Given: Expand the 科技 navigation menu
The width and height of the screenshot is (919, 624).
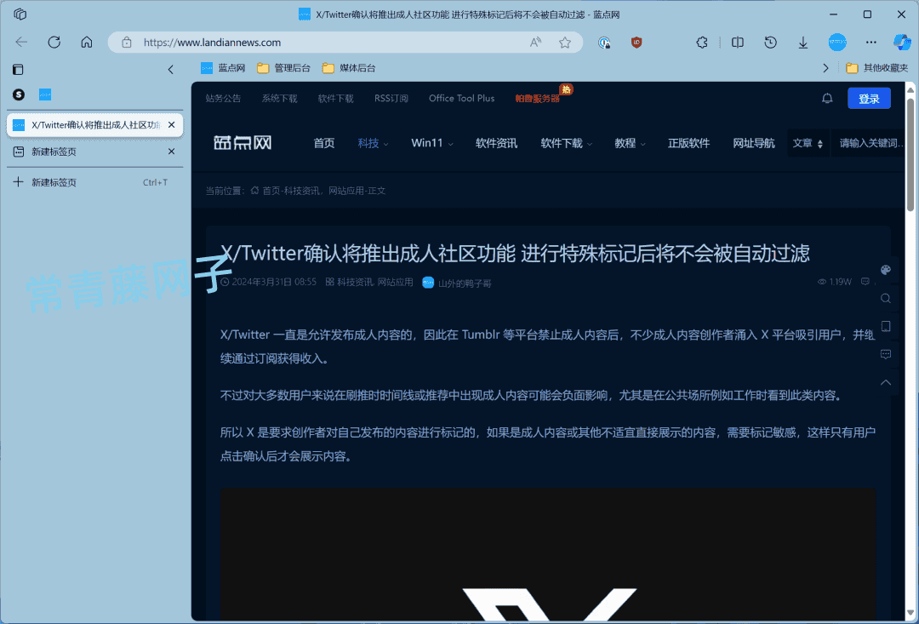Looking at the screenshot, I should click(373, 143).
